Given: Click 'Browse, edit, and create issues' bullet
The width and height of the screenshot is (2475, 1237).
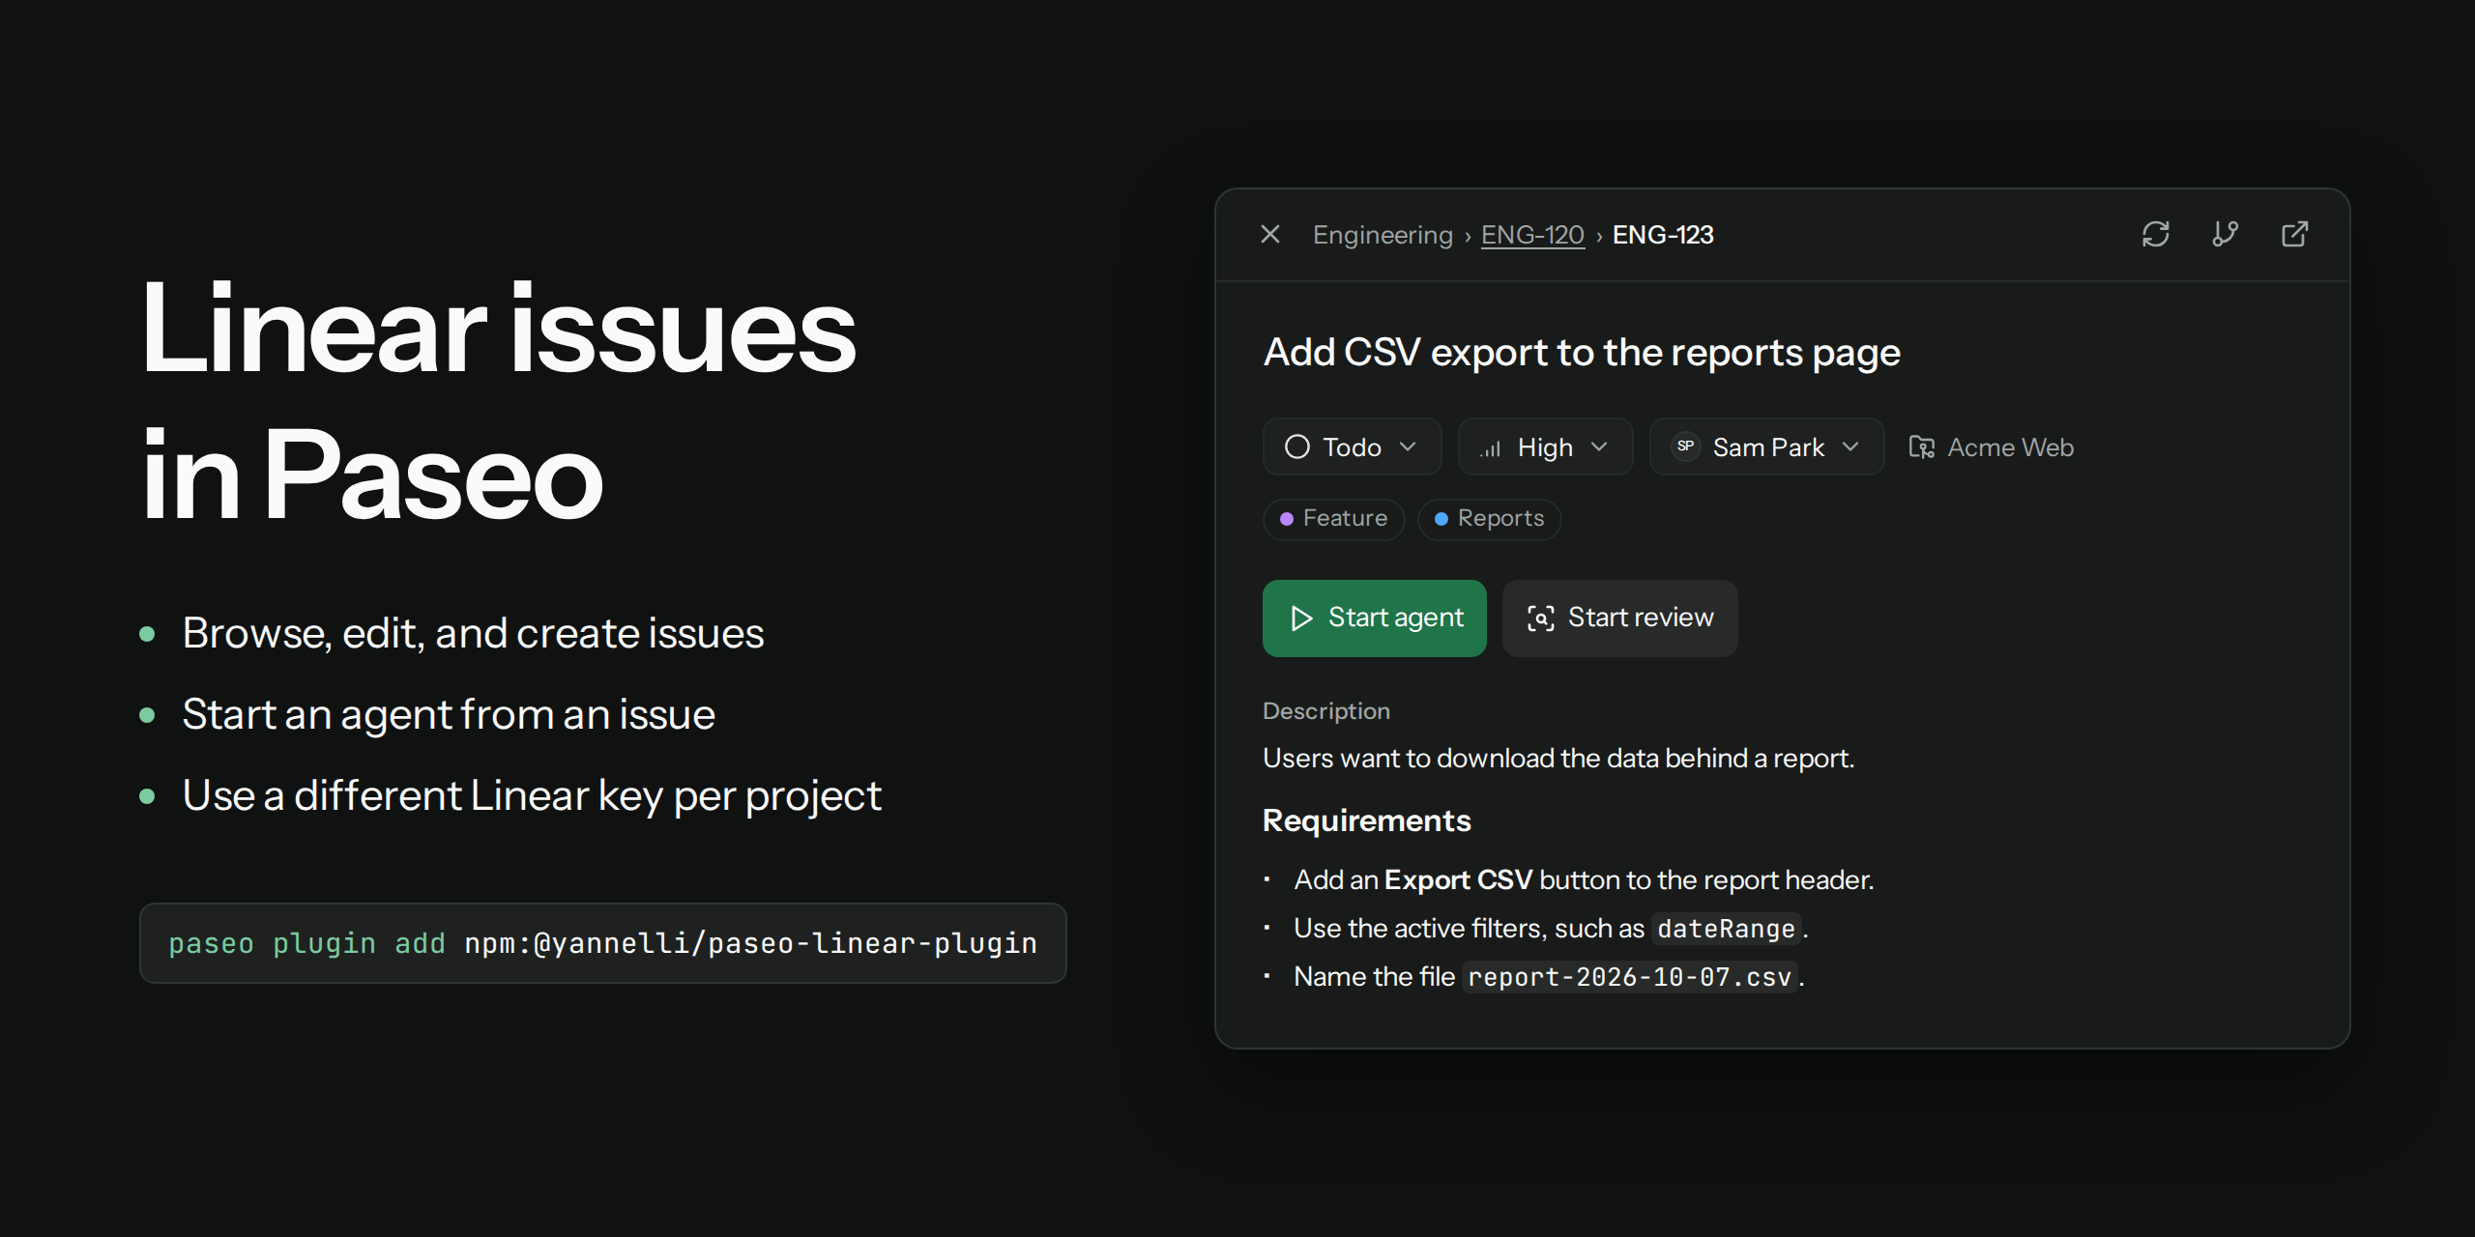Looking at the screenshot, I should [x=473, y=634].
